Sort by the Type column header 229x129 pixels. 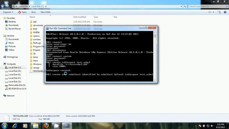pos(96,17)
